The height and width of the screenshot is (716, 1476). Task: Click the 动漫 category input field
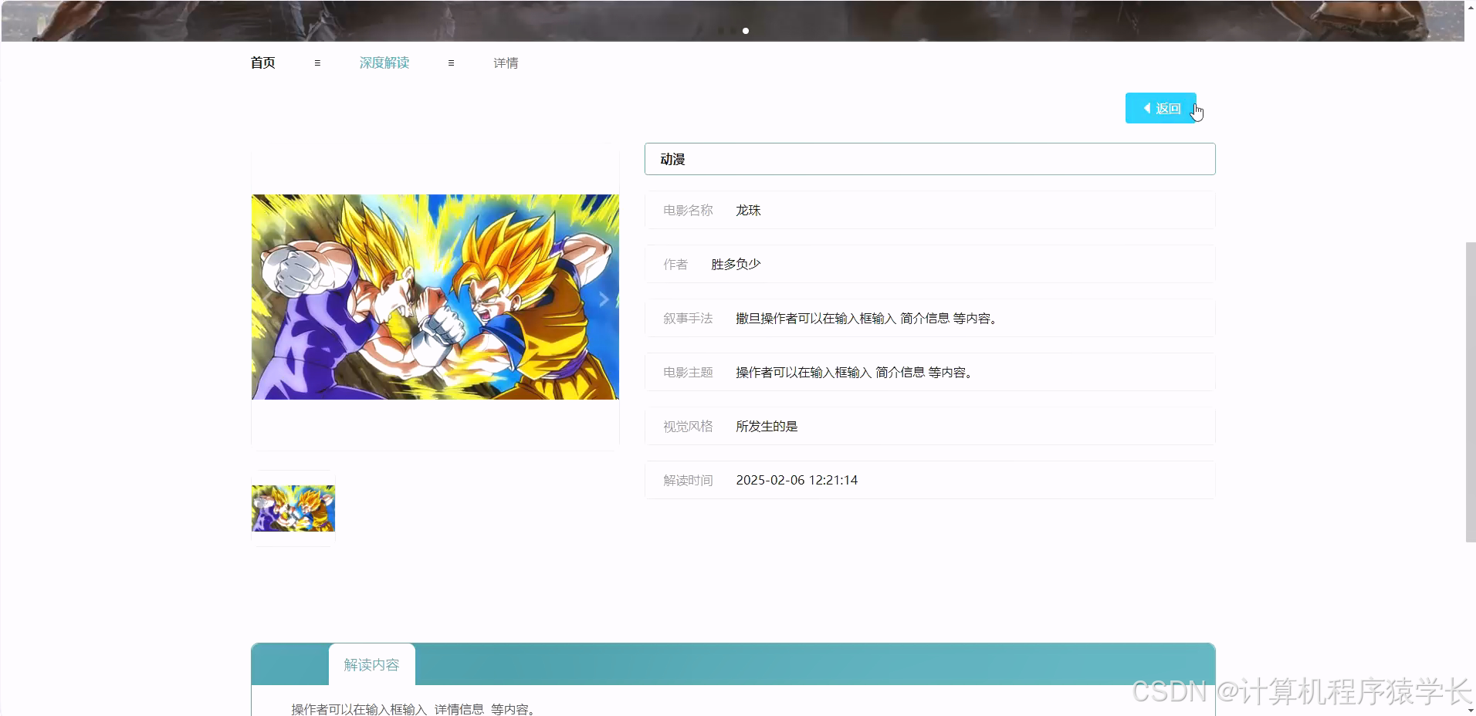929,158
